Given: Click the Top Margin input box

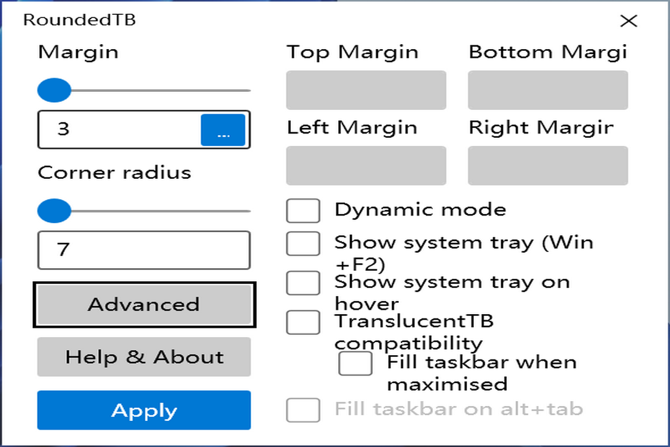Looking at the screenshot, I should click(365, 90).
